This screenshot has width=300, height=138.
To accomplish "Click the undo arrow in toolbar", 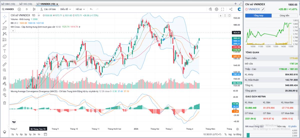I will 91,9.
